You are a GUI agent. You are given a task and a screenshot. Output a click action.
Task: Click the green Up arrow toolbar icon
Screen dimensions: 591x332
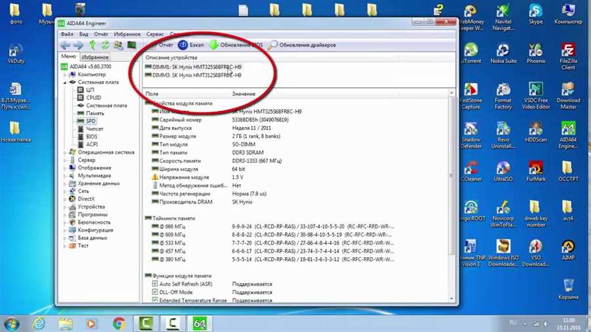93,45
